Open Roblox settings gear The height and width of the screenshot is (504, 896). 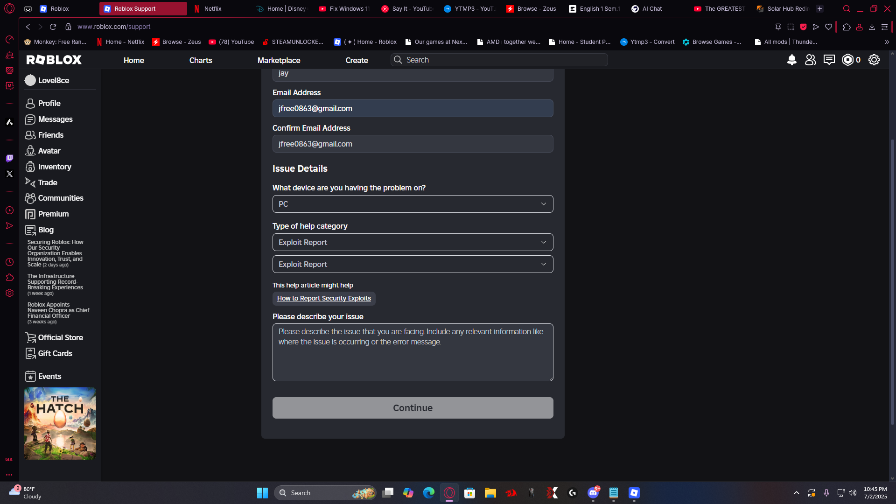874,60
